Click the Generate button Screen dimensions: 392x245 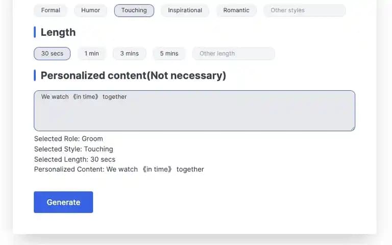coord(63,202)
